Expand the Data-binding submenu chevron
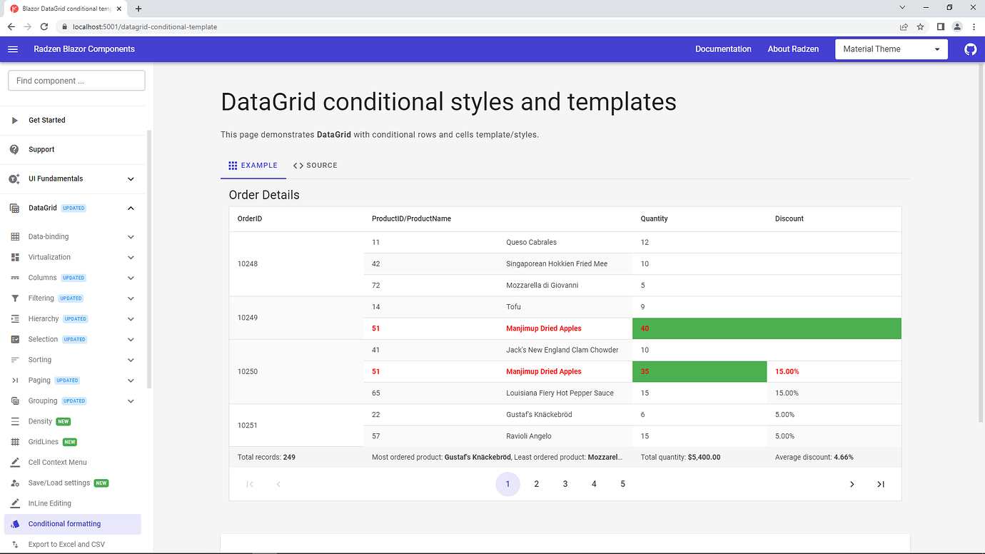985x554 pixels. click(x=131, y=236)
